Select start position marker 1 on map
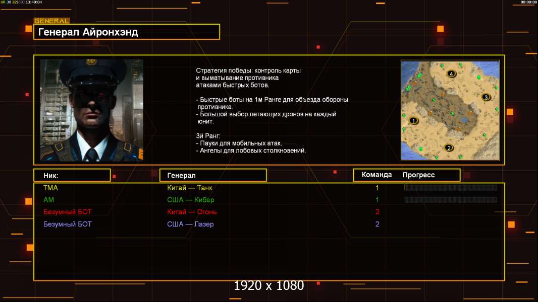Image resolution: width=538 pixels, height=302 pixels. tap(413, 120)
